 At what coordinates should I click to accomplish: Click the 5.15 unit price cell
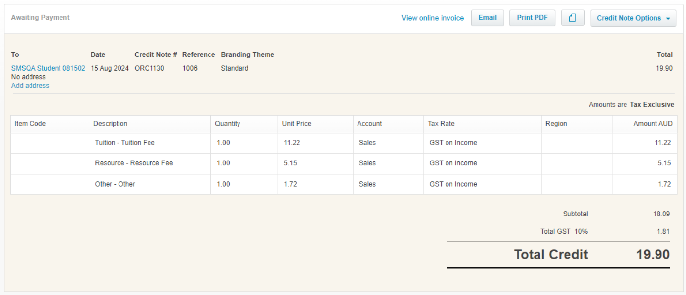coord(290,163)
